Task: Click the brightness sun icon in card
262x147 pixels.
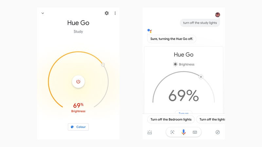Action: pyautogui.click(x=175, y=64)
